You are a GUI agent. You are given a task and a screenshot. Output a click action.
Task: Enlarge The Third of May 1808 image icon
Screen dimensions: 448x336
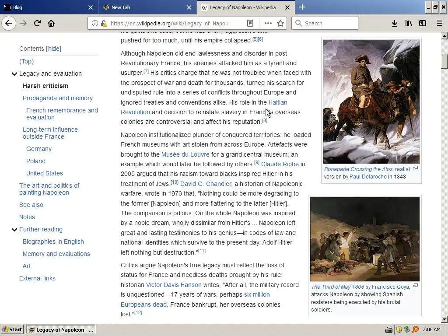[x=416, y=285]
